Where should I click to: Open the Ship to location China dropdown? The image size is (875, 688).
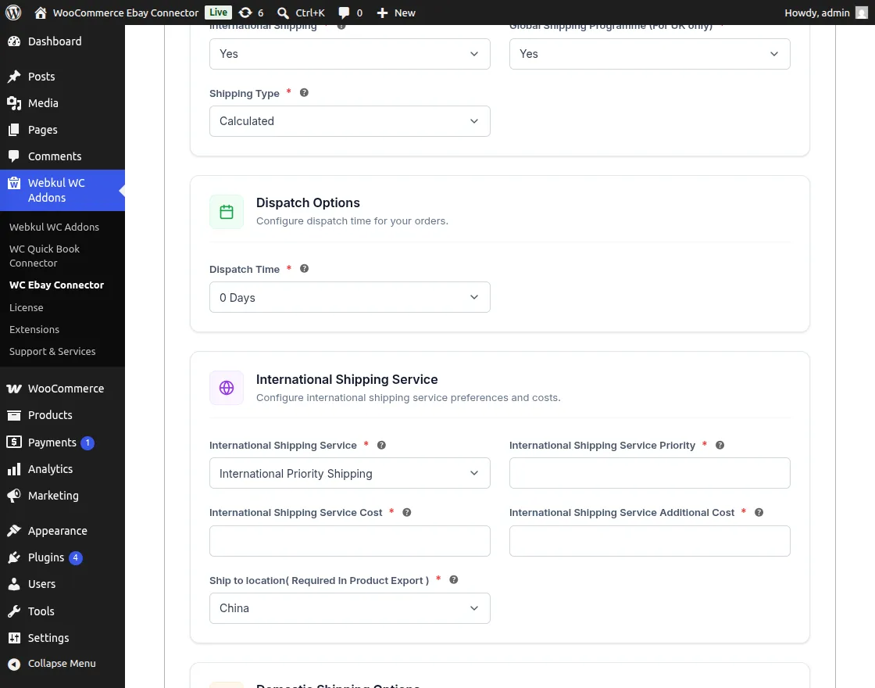tap(350, 608)
